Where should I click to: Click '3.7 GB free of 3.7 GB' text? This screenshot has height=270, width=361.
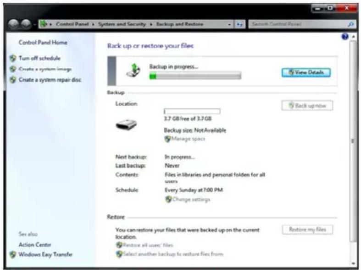point(188,119)
